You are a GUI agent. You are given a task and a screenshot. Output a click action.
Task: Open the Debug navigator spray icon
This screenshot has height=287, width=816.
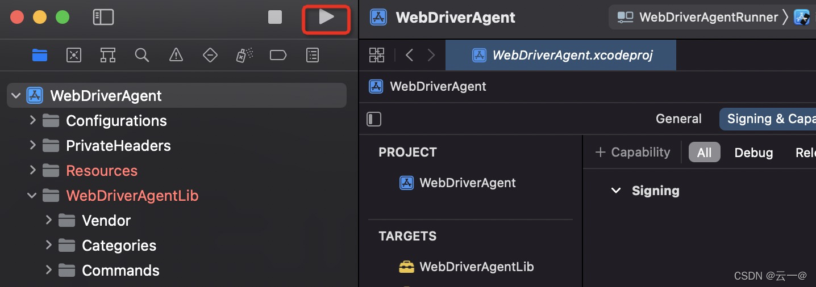tap(244, 55)
